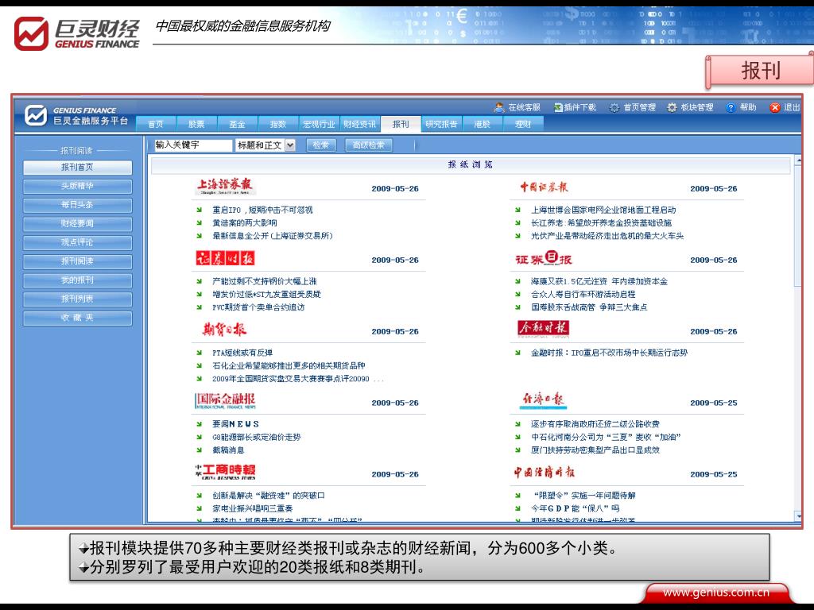Click the 高级检索 advanced search button
Viewport: 814px width, 610px height.
point(369,145)
